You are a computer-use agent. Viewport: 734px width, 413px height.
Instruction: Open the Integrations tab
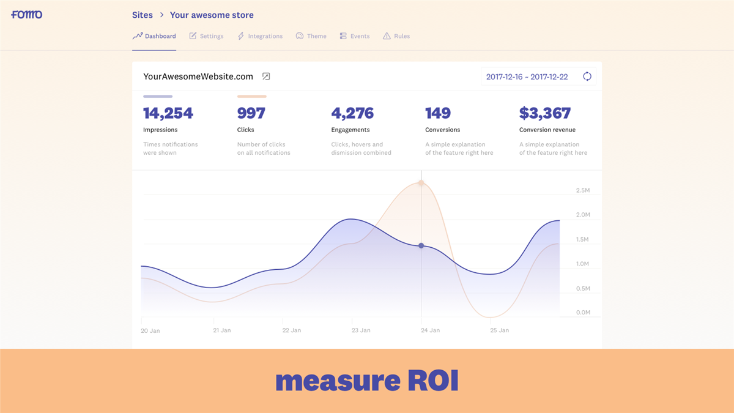[265, 36]
